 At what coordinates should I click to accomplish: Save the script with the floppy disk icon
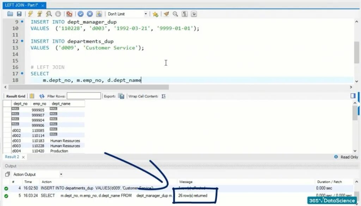(19, 14)
